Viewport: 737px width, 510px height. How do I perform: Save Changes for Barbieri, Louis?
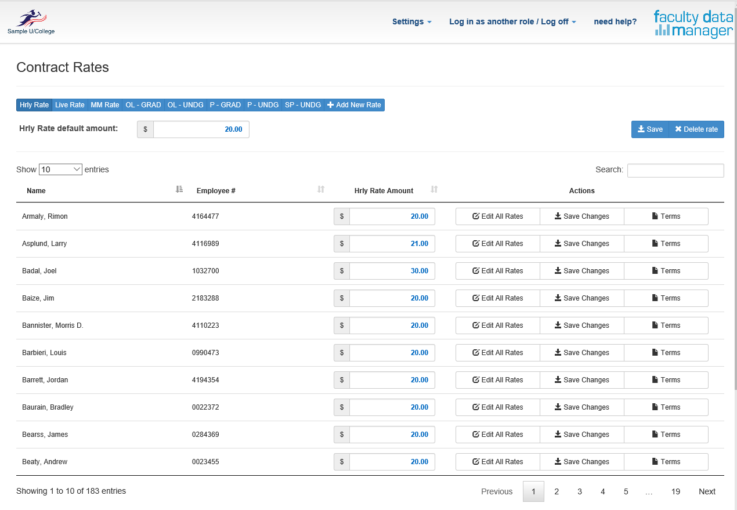(582, 353)
